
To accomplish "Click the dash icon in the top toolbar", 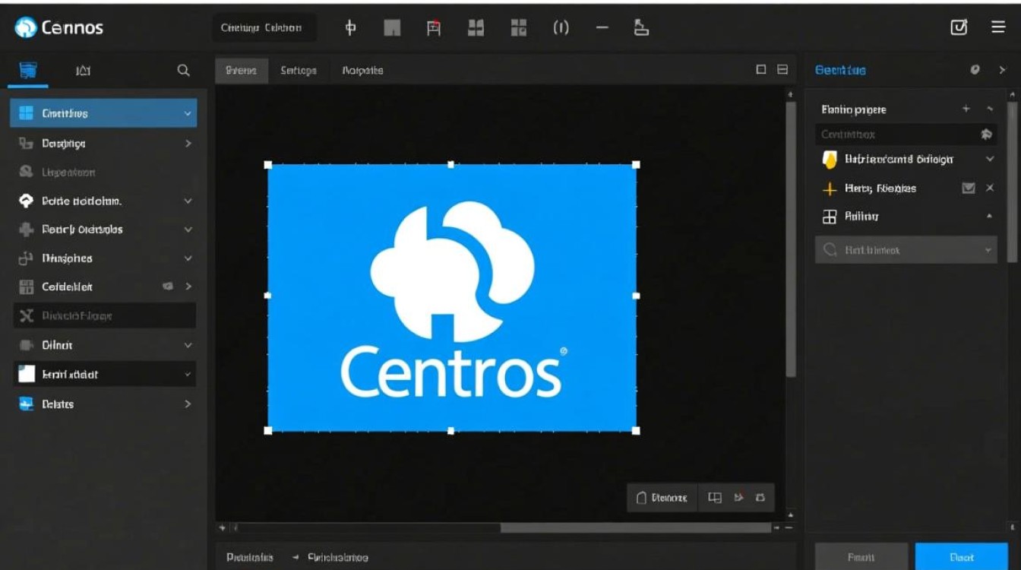I will pos(602,28).
